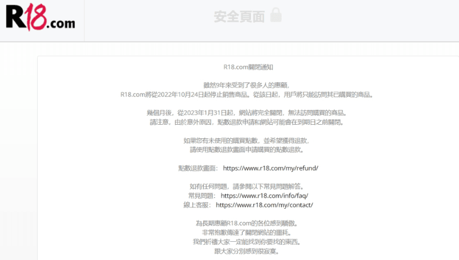Click the line starting 非常抱歉
The image size is (459, 260).
[247, 232]
